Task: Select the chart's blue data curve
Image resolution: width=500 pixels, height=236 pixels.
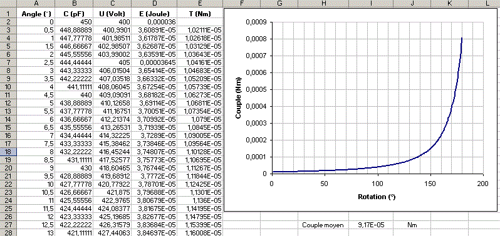Action: [x=431, y=148]
